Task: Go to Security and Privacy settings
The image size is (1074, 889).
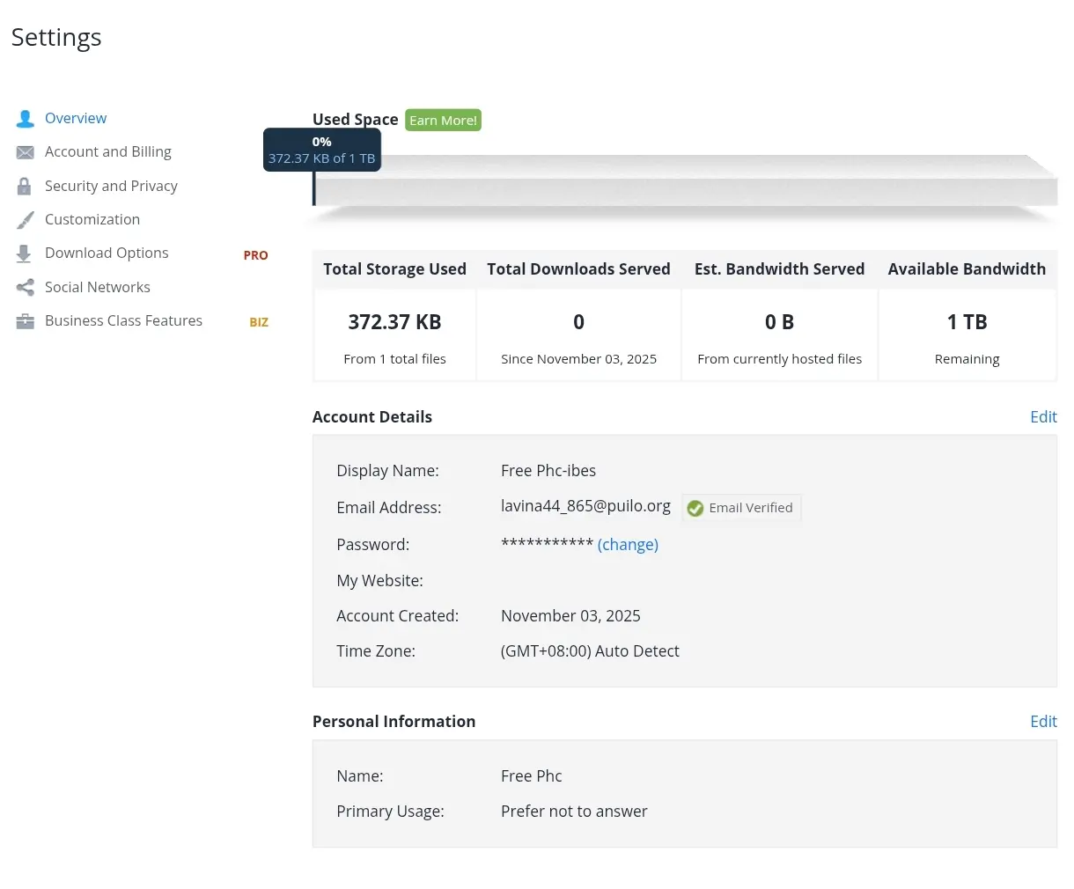Action: coord(111,186)
